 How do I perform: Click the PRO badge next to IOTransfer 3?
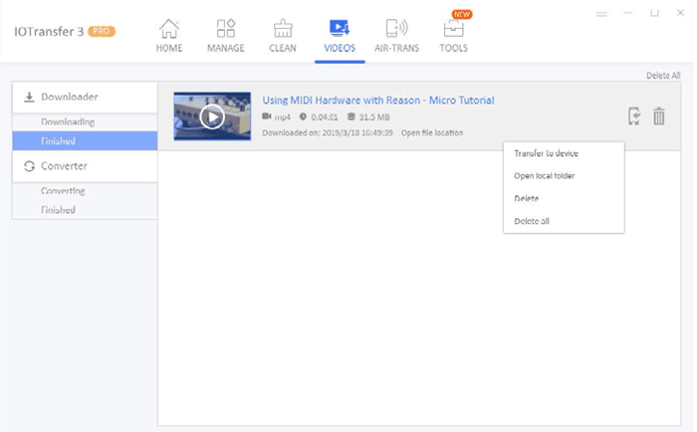[x=102, y=31]
